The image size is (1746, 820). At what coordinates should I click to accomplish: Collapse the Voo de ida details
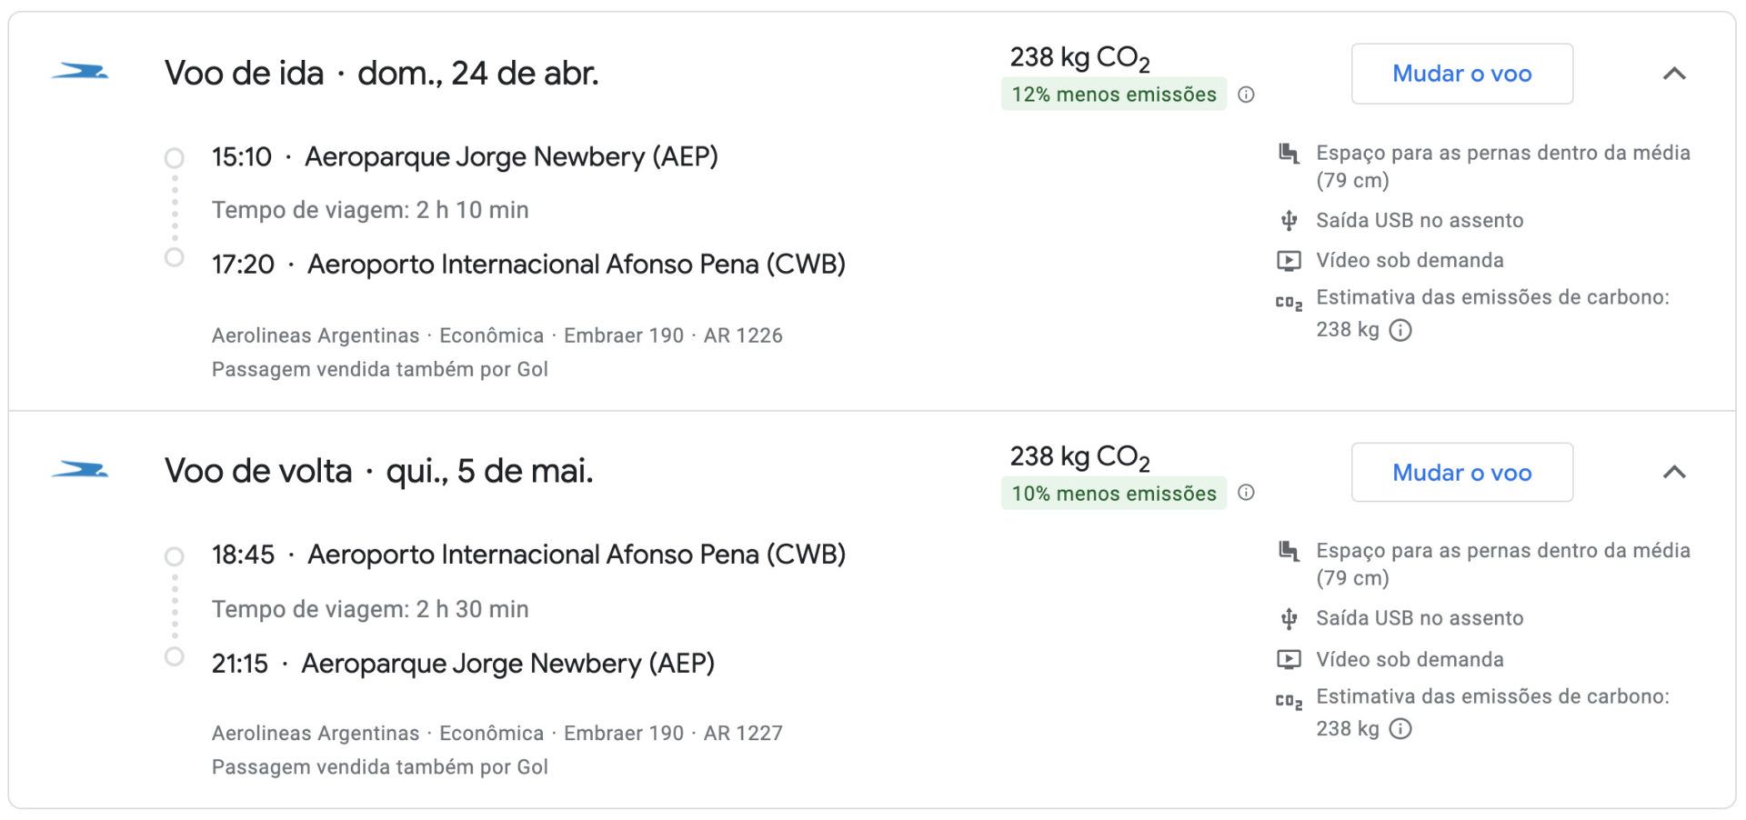(x=1674, y=74)
